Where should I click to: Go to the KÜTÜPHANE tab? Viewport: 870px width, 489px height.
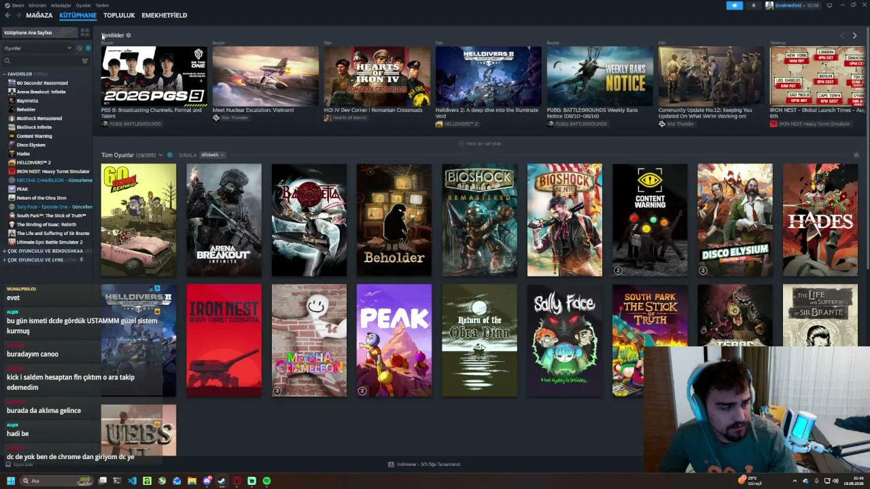coord(78,15)
